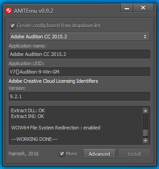Click the Extract DLL: OK log line
Viewport: 159px width, 169px height.
click(x=28, y=110)
